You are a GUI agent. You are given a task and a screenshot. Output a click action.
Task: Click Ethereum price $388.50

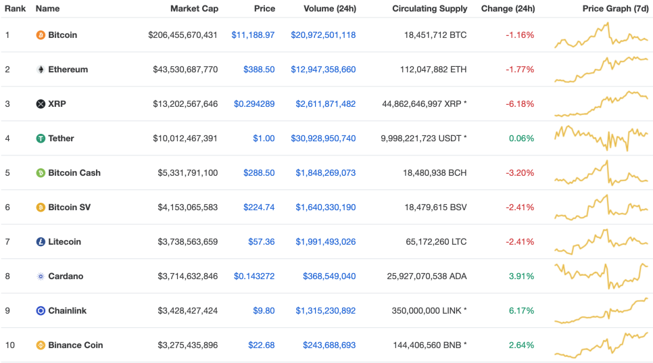coord(259,70)
